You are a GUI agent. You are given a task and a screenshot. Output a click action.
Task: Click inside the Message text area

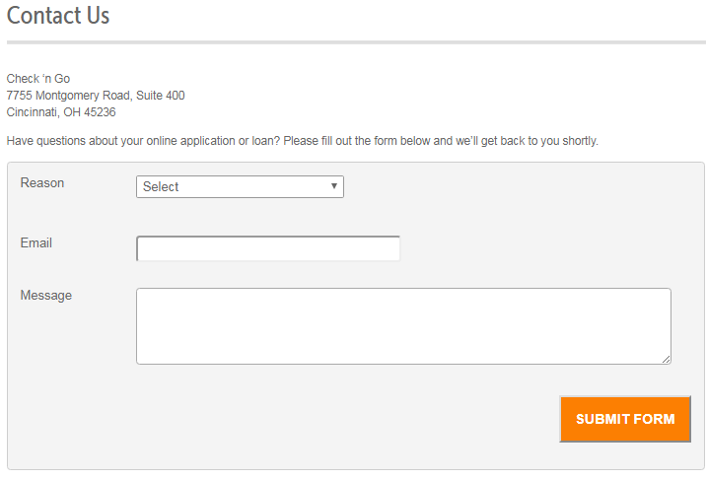point(404,326)
